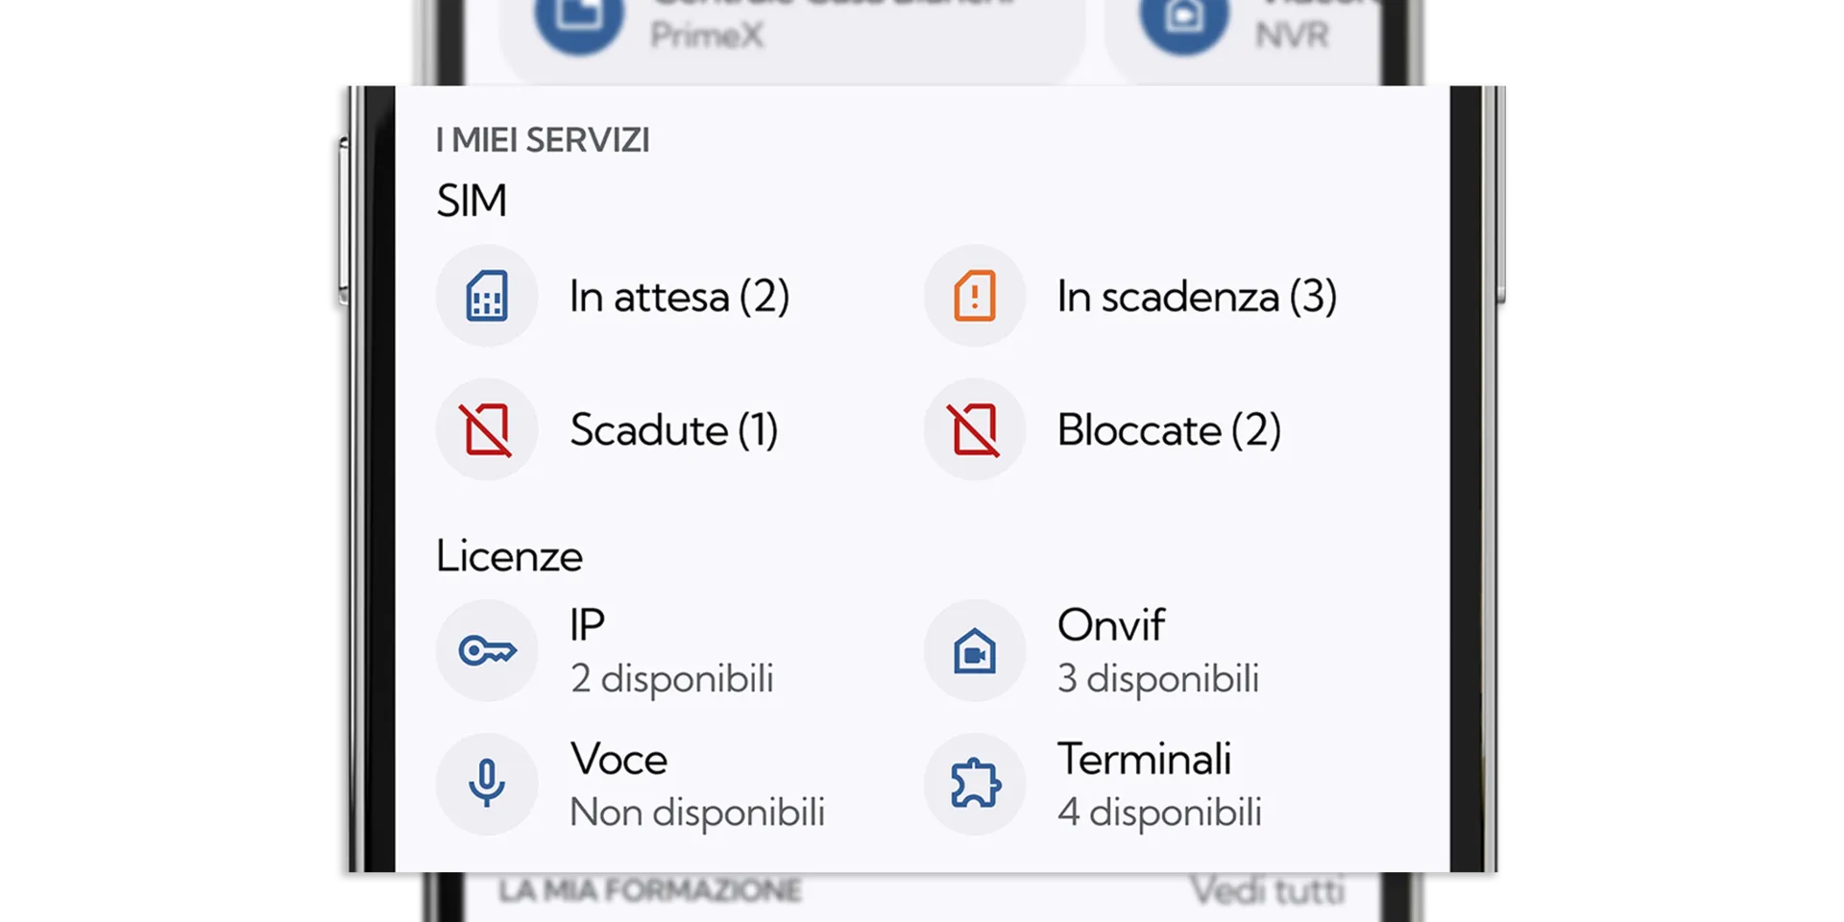Select the puzzle piece icon for Terminali
Screen dimensions: 1844x922
coord(974,785)
